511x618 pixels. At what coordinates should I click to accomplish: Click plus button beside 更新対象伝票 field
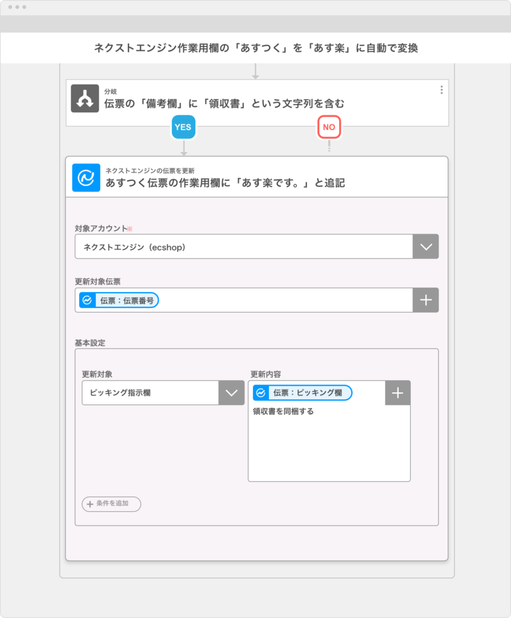point(425,300)
